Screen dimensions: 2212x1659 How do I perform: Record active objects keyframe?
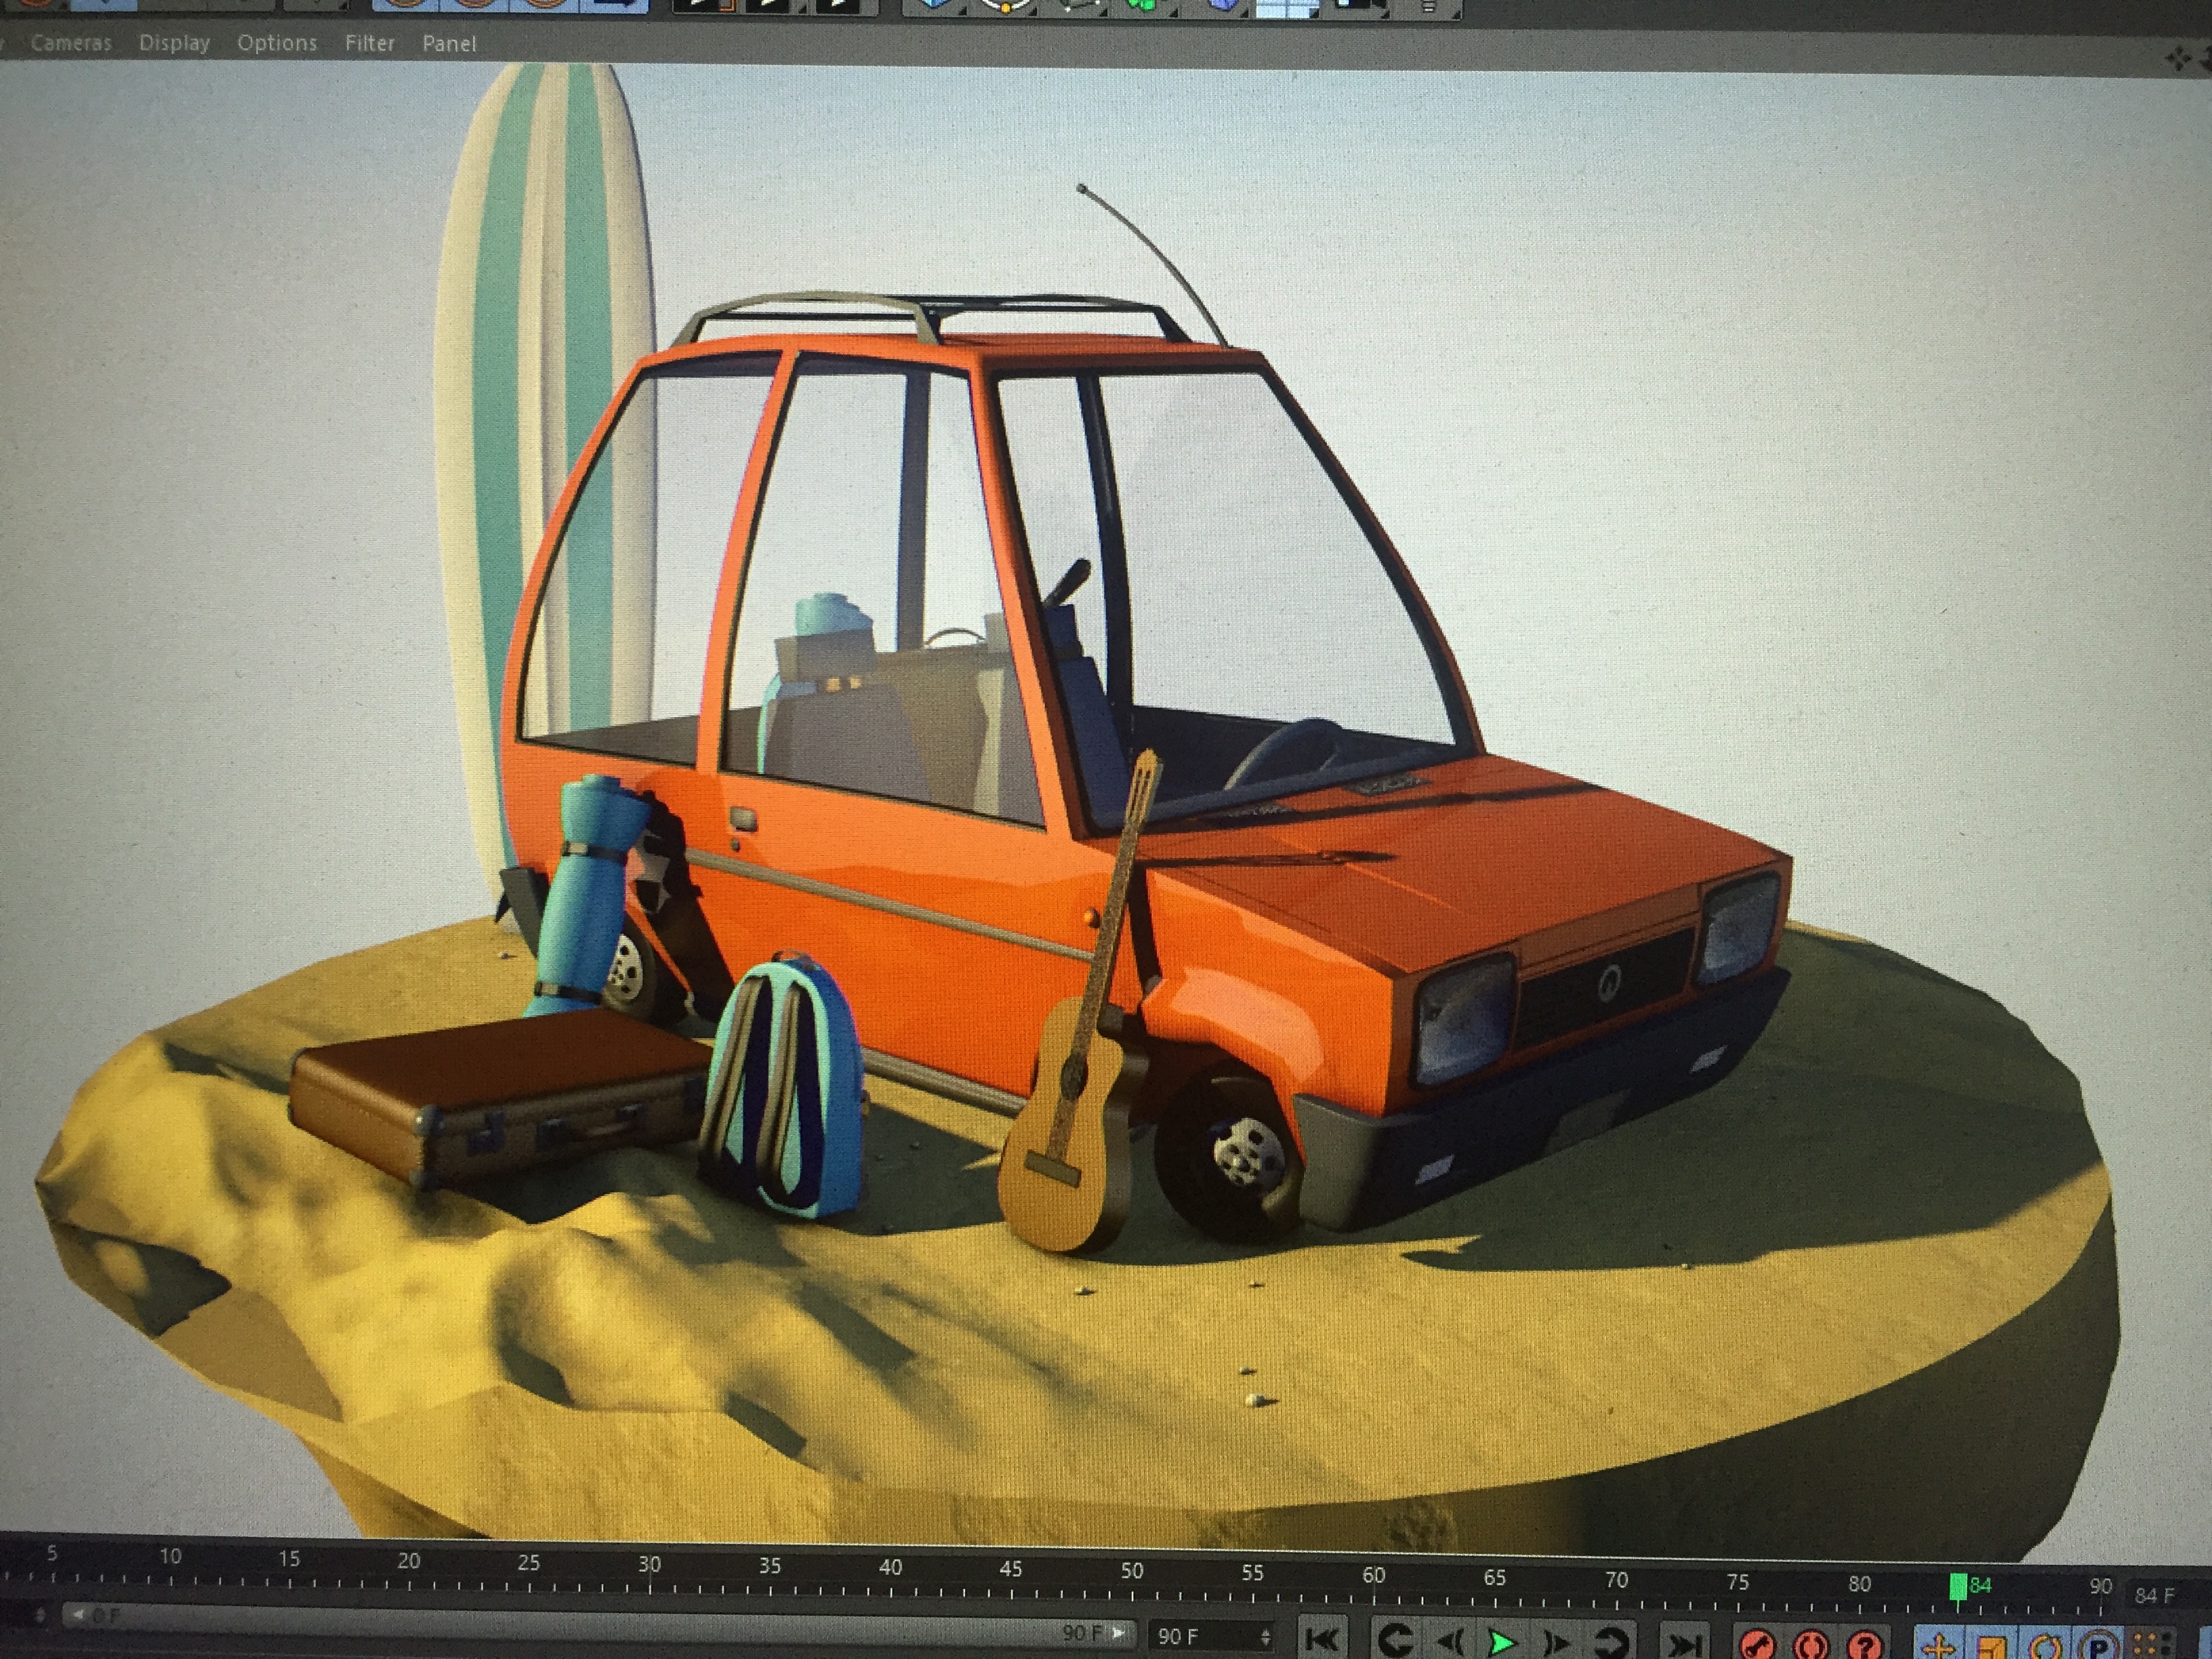click(1758, 1644)
